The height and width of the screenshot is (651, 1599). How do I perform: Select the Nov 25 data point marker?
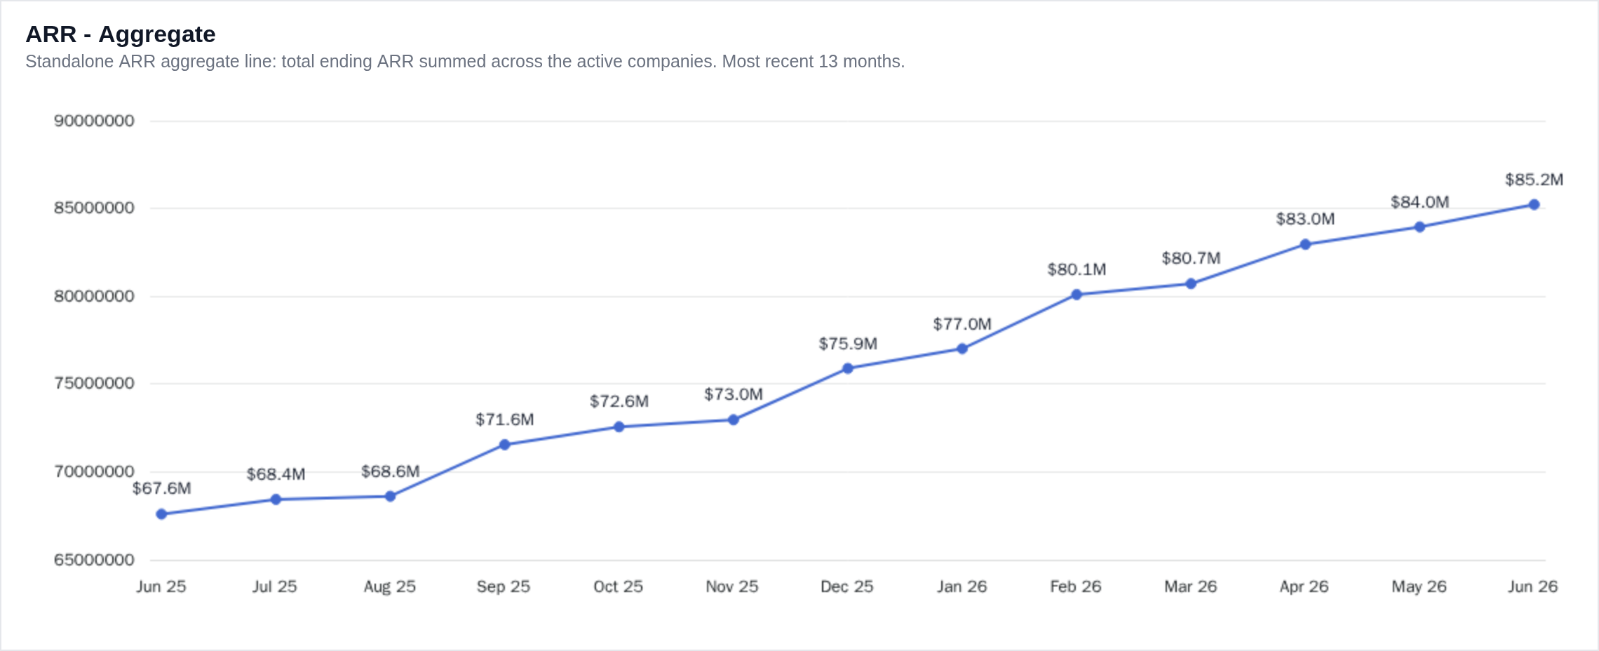tap(733, 420)
